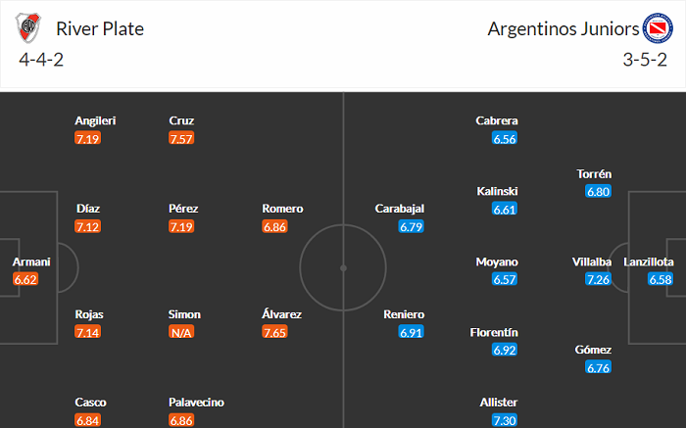Click the River Plate club crest
686x428 pixels.
pyautogui.click(x=27, y=29)
